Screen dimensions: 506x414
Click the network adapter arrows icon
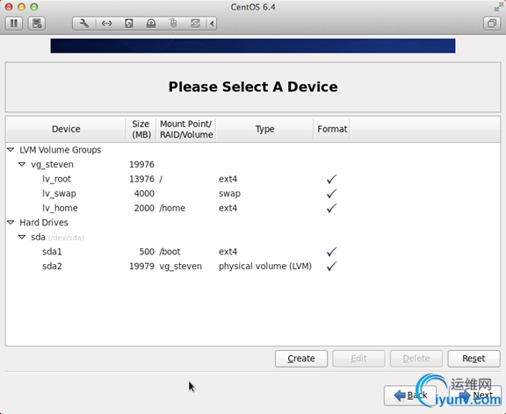coord(106,24)
